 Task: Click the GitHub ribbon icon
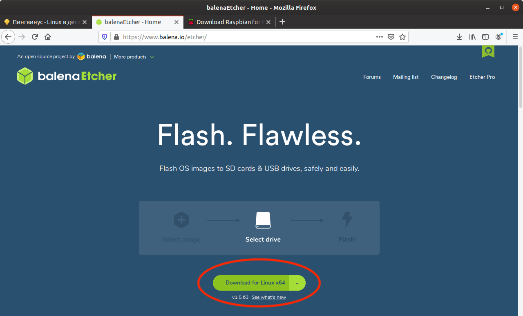pyautogui.click(x=488, y=52)
